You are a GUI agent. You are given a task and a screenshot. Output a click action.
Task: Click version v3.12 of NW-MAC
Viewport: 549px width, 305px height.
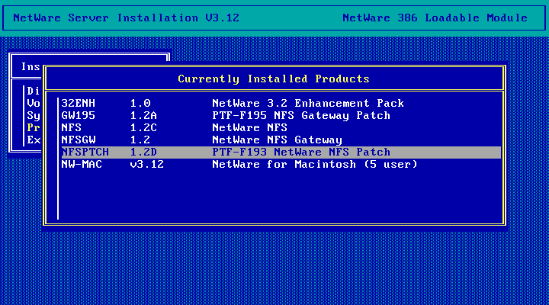(x=146, y=165)
